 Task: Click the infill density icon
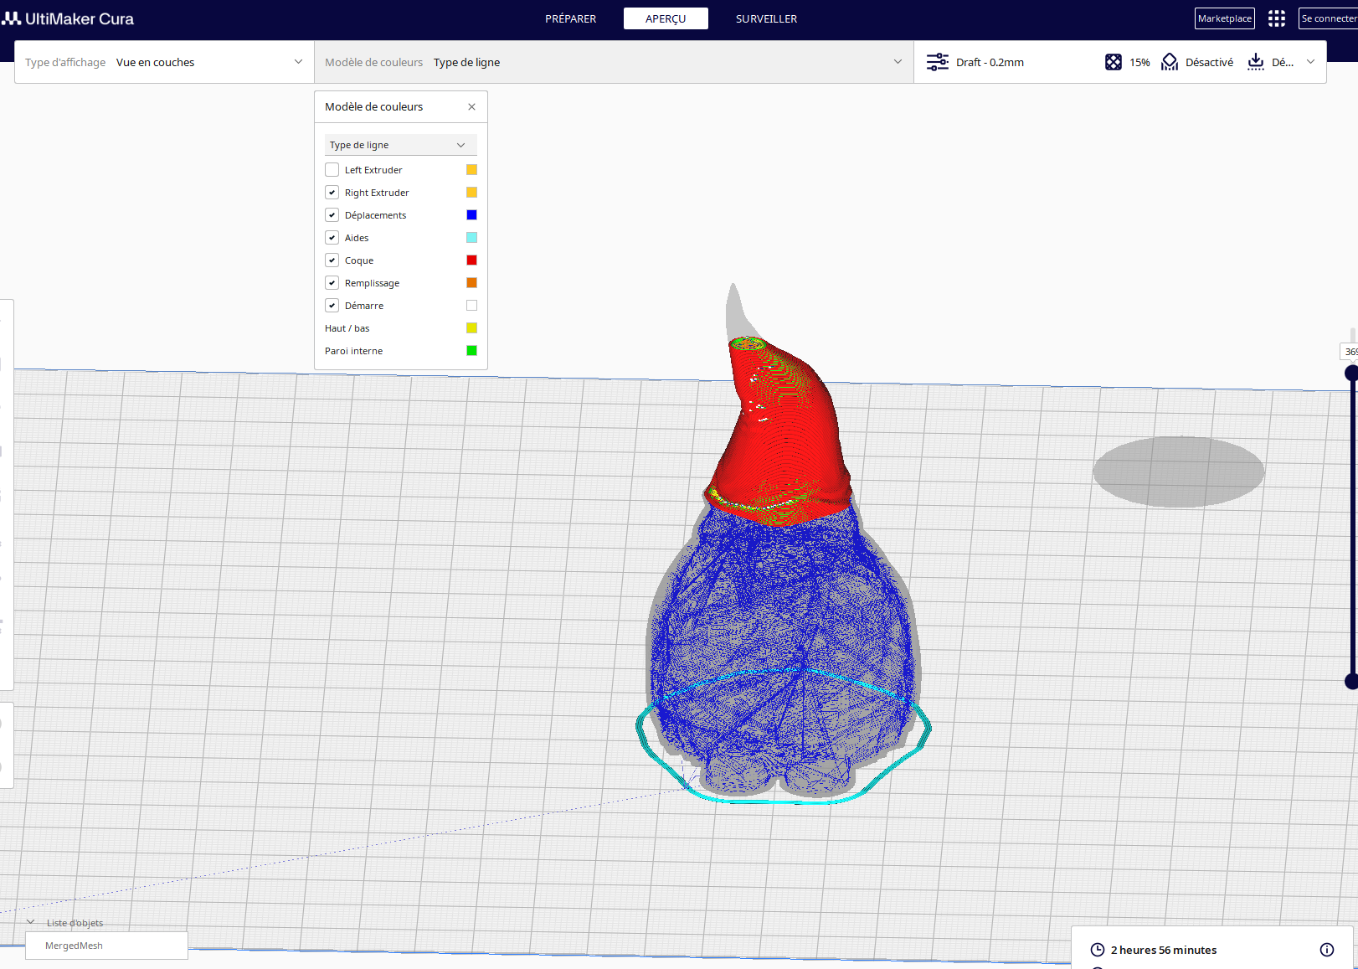click(1114, 62)
